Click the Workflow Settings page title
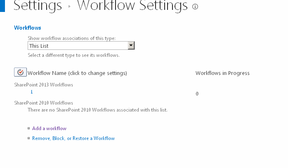The height and width of the screenshot is (168, 288). pyautogui.click(x=132, y=5)
